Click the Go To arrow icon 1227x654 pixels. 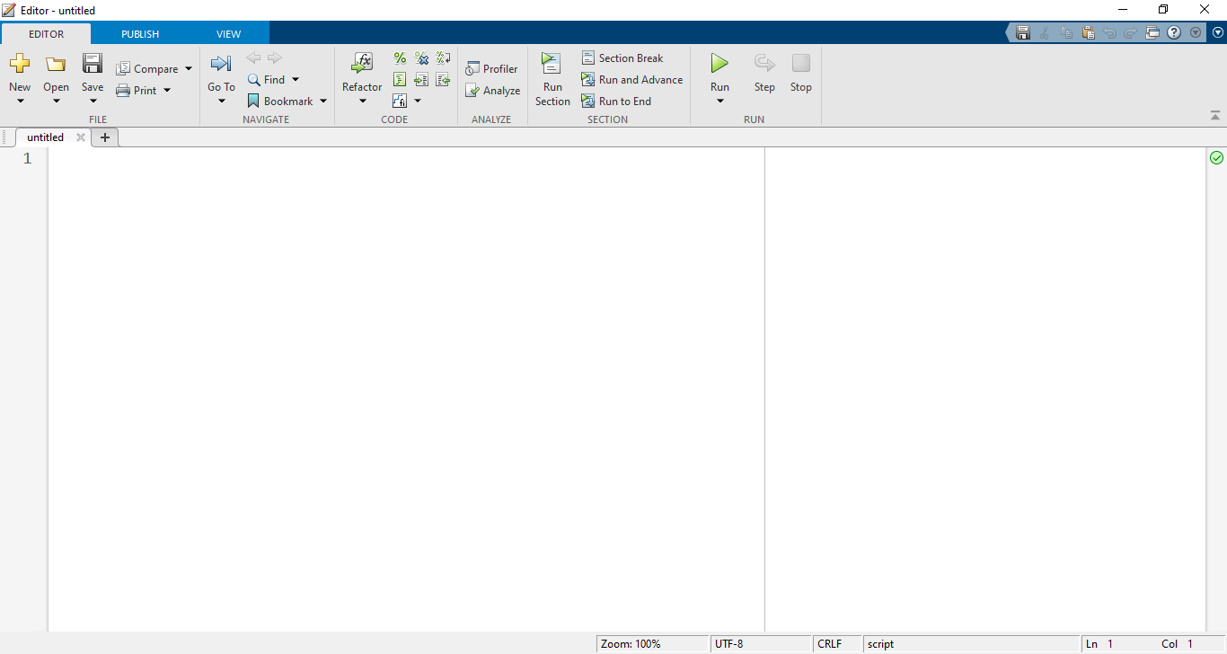[x=221, y=64]
